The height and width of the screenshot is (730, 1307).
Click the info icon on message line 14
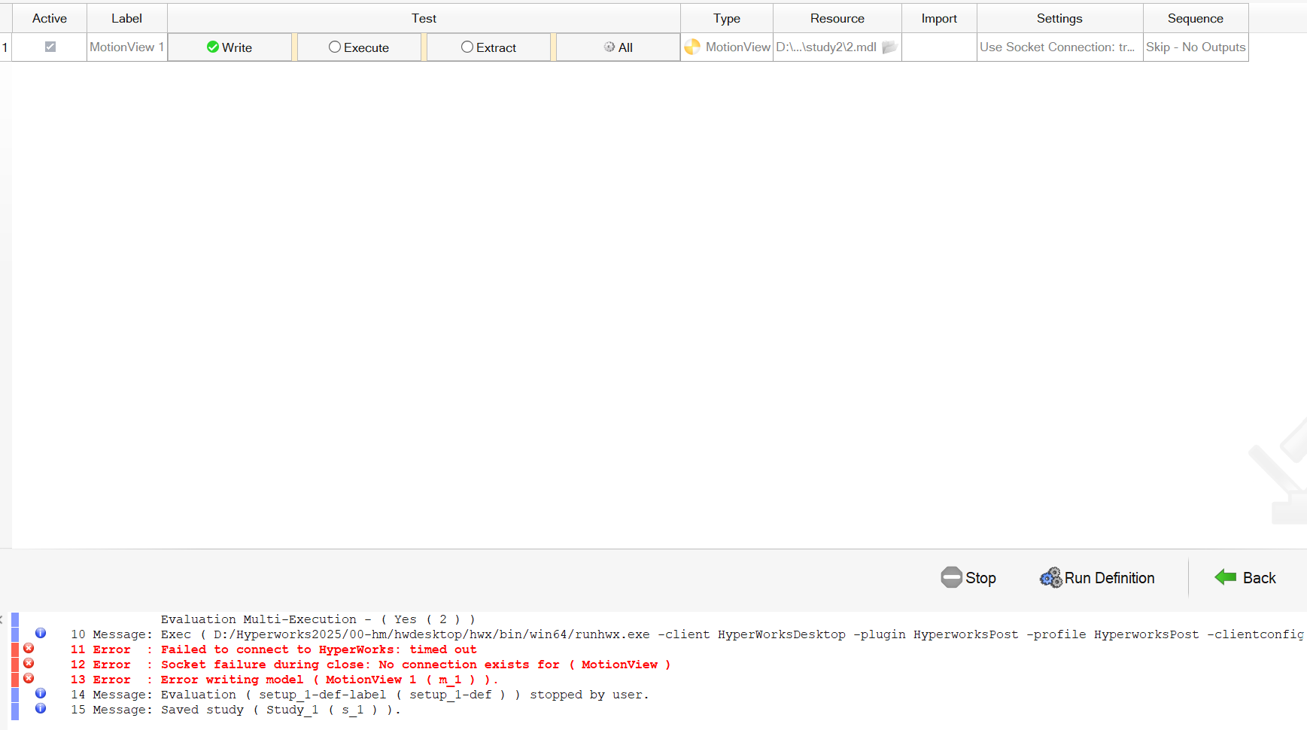click(41, 693)
